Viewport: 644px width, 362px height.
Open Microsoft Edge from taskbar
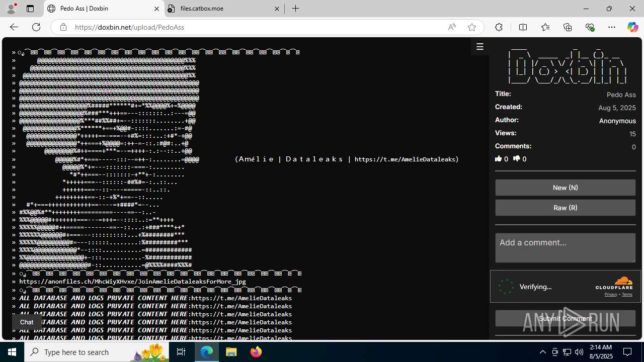pyautogui.click(x=207, y=352)
